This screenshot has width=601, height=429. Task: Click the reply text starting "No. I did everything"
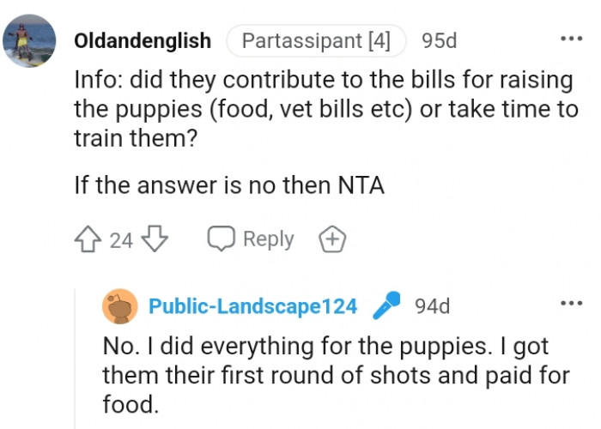pyautogui.click(x=336, y=375)
